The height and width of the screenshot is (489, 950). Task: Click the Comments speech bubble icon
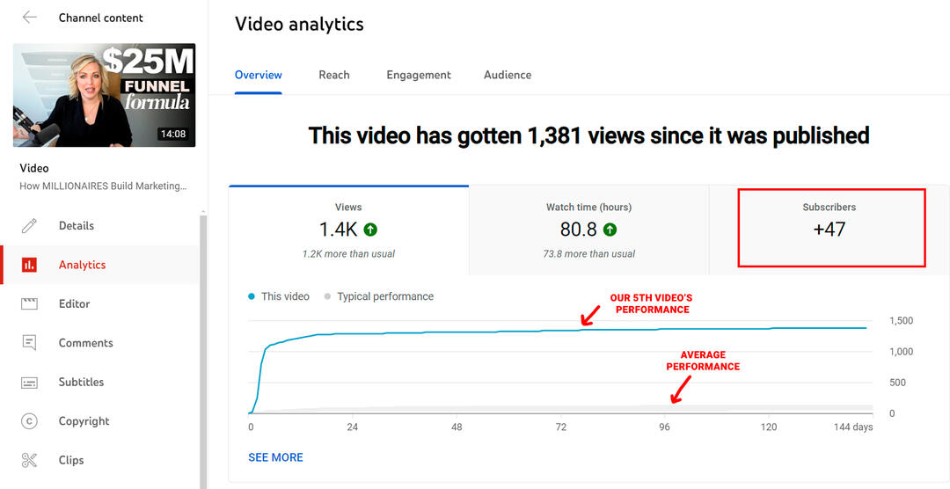[30, 343]
